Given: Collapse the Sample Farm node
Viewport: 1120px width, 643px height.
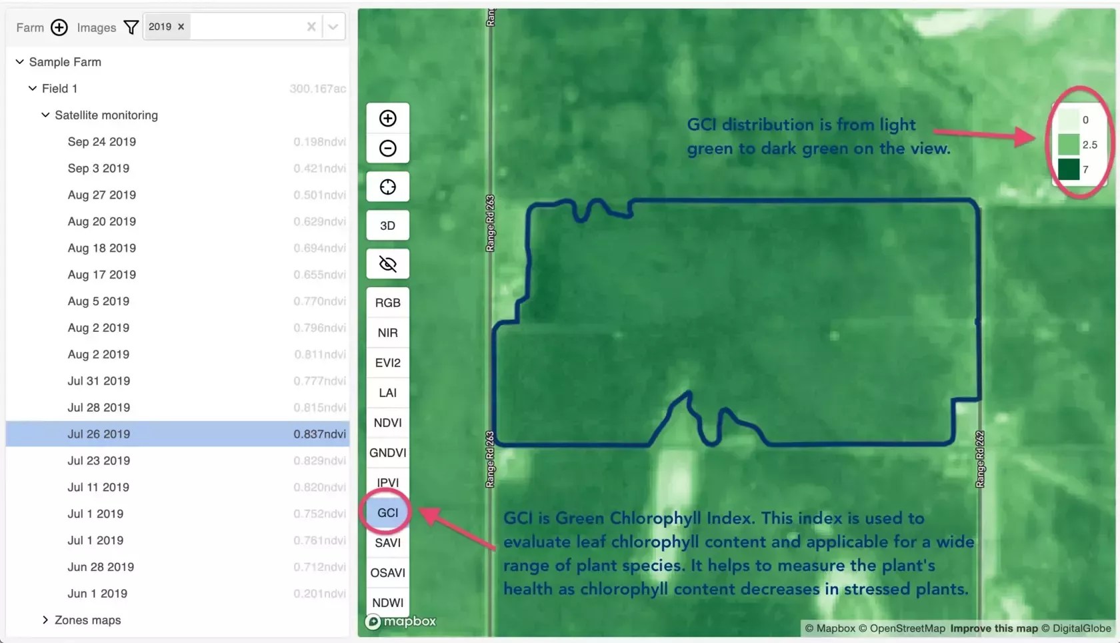Looking at the screenshot, I should point(19,61).
